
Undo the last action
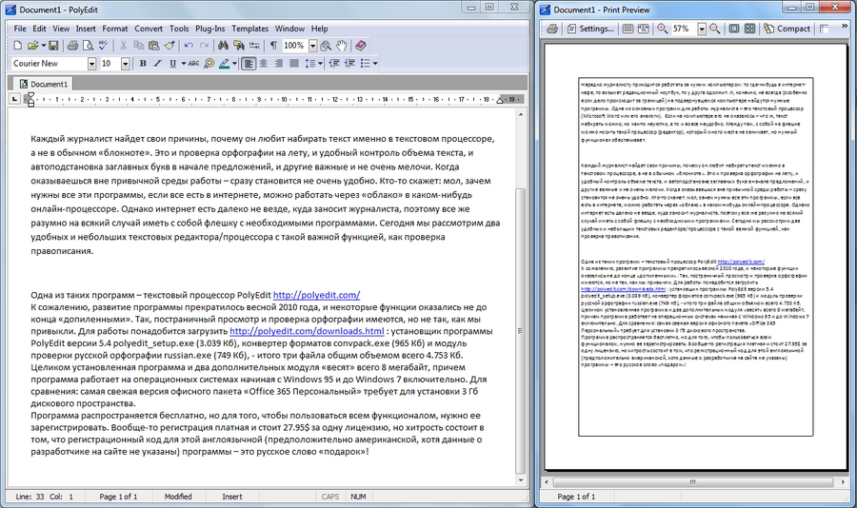[x=189, y=46]
